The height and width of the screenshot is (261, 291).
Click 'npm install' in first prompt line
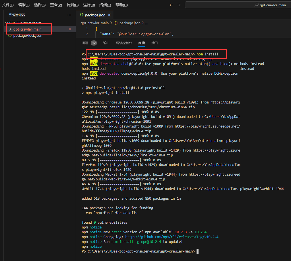[x=208, y=54]
